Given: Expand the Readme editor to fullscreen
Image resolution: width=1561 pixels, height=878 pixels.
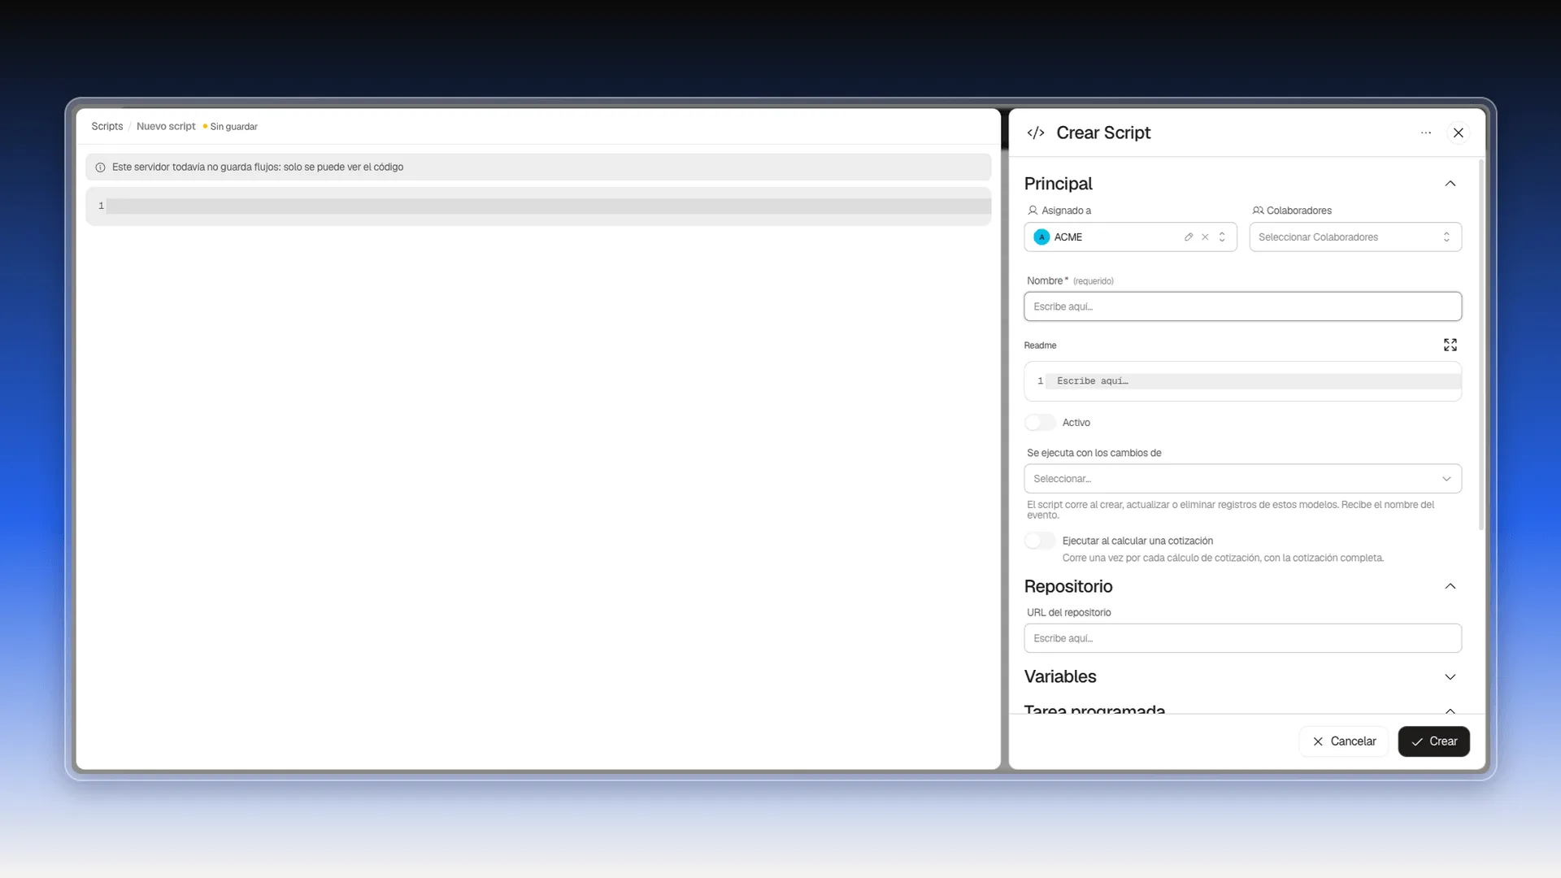Looking at the screenshot, I should point(1450,345).
